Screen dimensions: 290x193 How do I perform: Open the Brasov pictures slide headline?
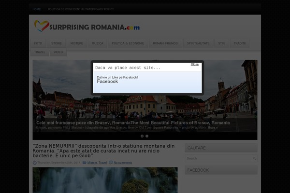tap(133, 123)
